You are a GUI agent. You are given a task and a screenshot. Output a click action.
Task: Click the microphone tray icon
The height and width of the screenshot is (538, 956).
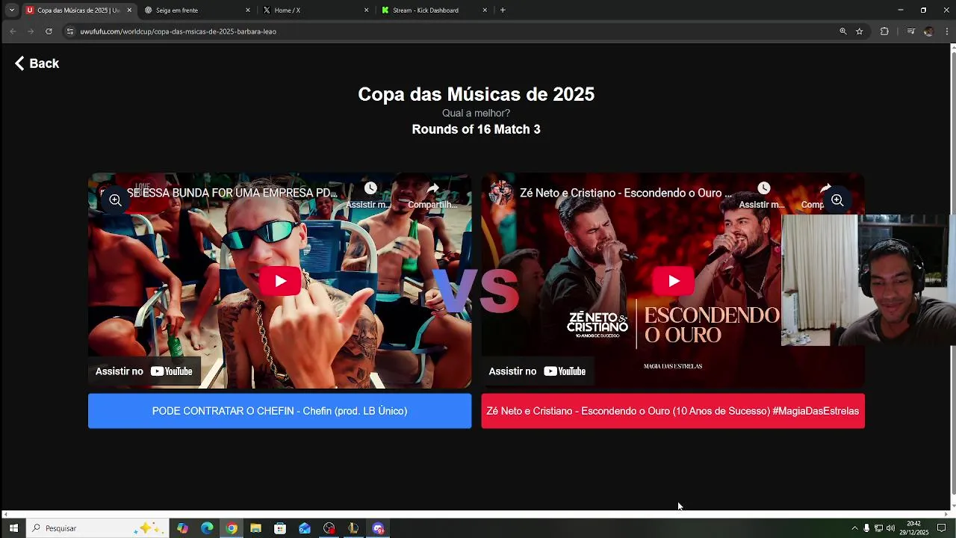tap(866, 528)
